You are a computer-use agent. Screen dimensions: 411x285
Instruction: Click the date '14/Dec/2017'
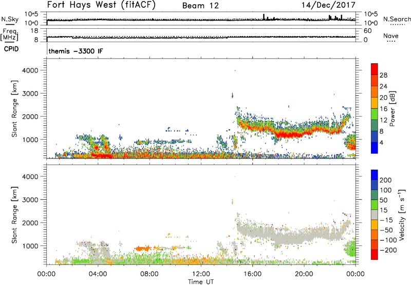(x=328, y=5)
